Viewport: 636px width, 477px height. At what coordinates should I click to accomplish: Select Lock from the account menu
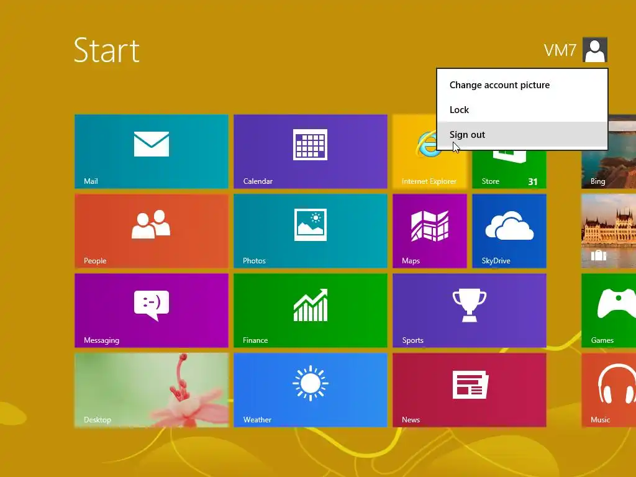coord(522,109)
